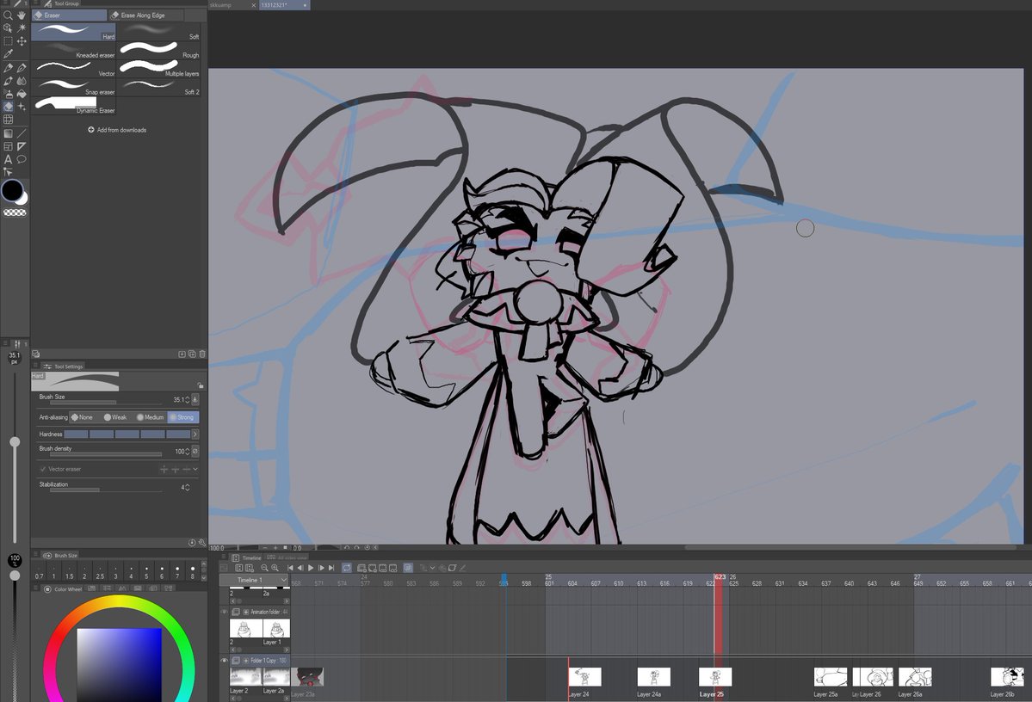1032x702 pixels.
Task: Switch to the skkuamp document tab
Action: pyautogui.click(x=232, y=5)
